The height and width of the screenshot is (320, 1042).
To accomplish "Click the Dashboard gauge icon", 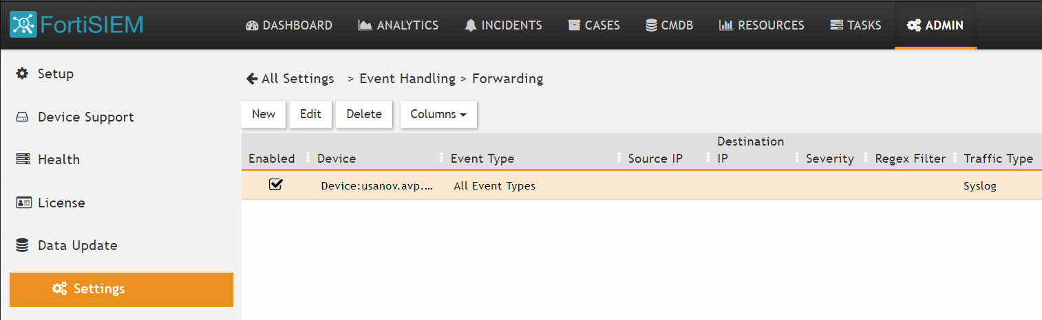I will (x=251, y=25).
